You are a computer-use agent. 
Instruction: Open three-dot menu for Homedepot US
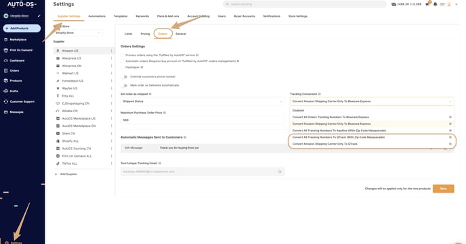click(x=112, y=80)
